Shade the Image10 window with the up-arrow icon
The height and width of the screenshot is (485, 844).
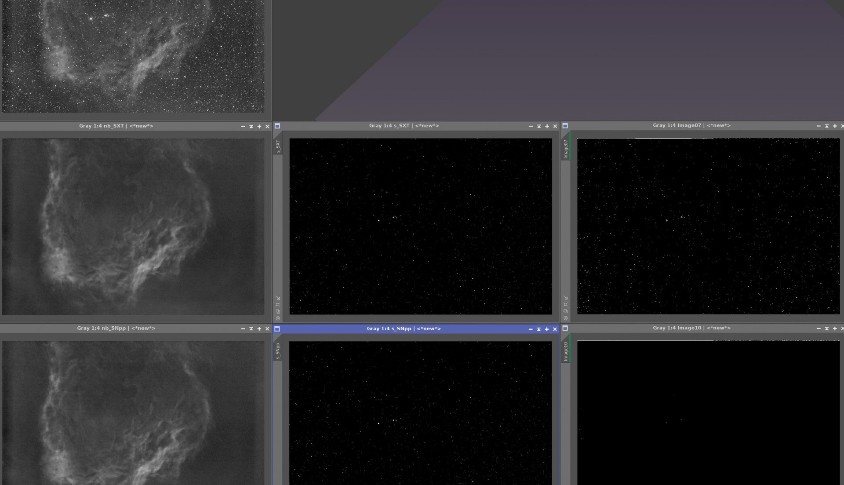827,328
